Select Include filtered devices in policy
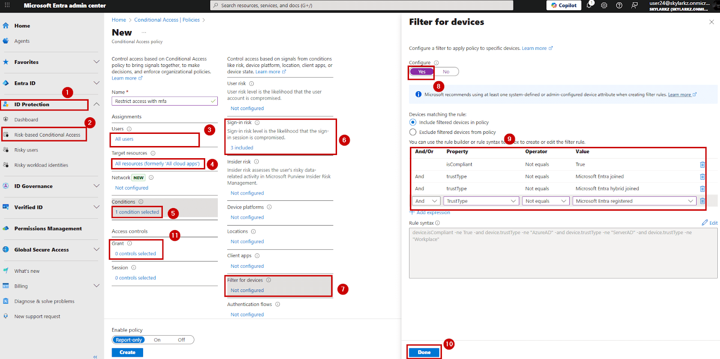Screen dimensions: 720x359 [x=413, y=122]
